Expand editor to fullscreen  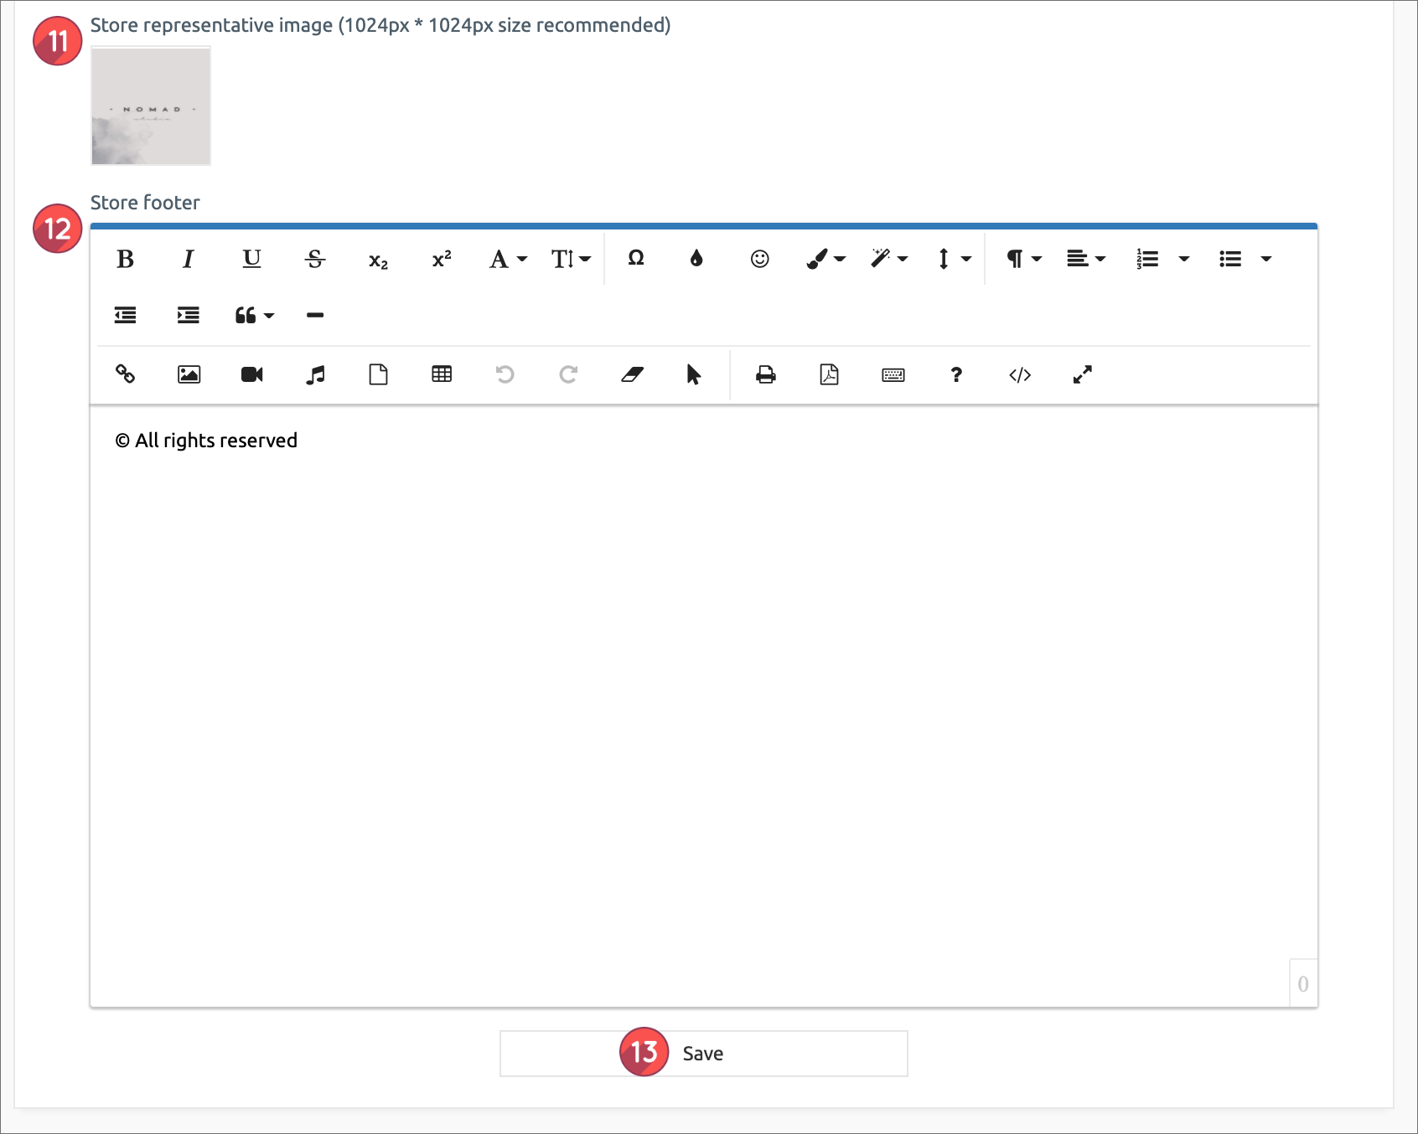tap(1083, 374)
